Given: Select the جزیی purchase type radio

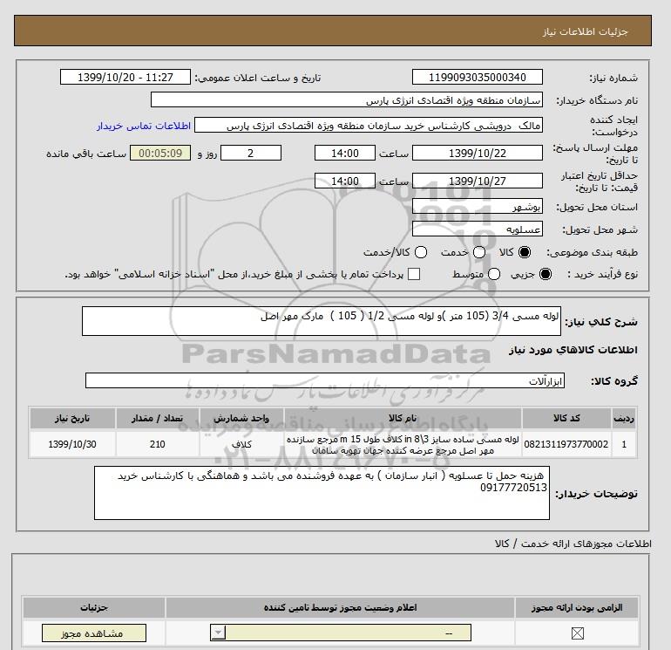Looking at the screenshot, I should (x=546, y=274).
